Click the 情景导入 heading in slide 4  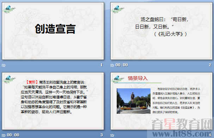(x=138, y=78)
